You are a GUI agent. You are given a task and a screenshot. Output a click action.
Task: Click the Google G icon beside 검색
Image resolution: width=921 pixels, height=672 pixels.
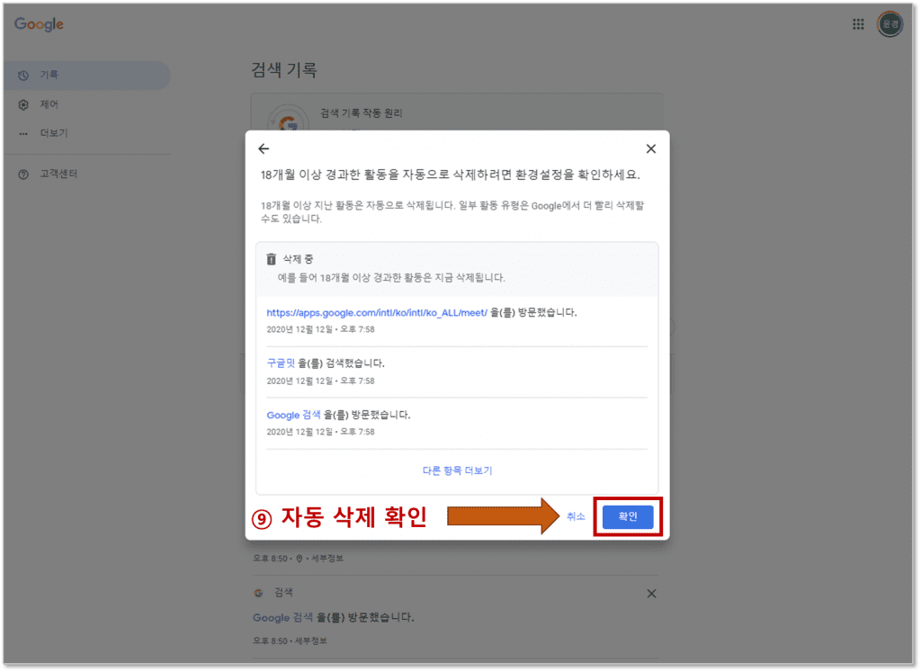click(x=258, y=593)
